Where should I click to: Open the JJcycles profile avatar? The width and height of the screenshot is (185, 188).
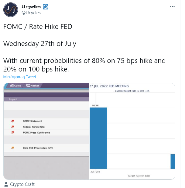pos(11,10)
